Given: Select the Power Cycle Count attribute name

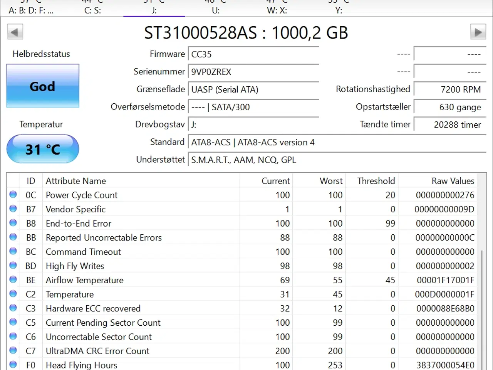Looking at the screenshot, I should point(82,195).
